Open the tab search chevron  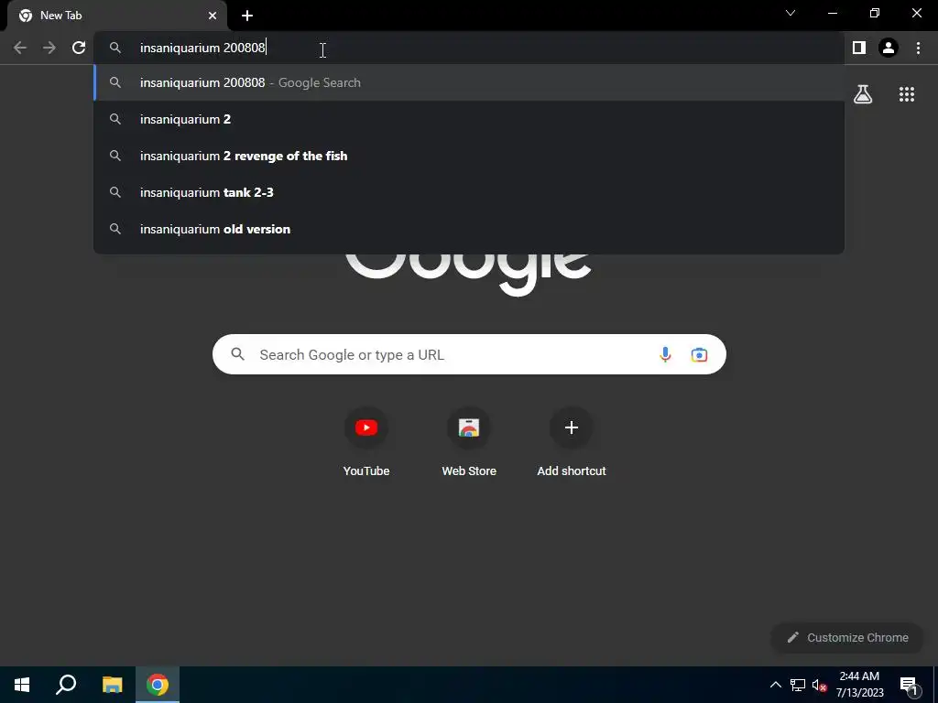pyautogui.click(x=791, y=13)
